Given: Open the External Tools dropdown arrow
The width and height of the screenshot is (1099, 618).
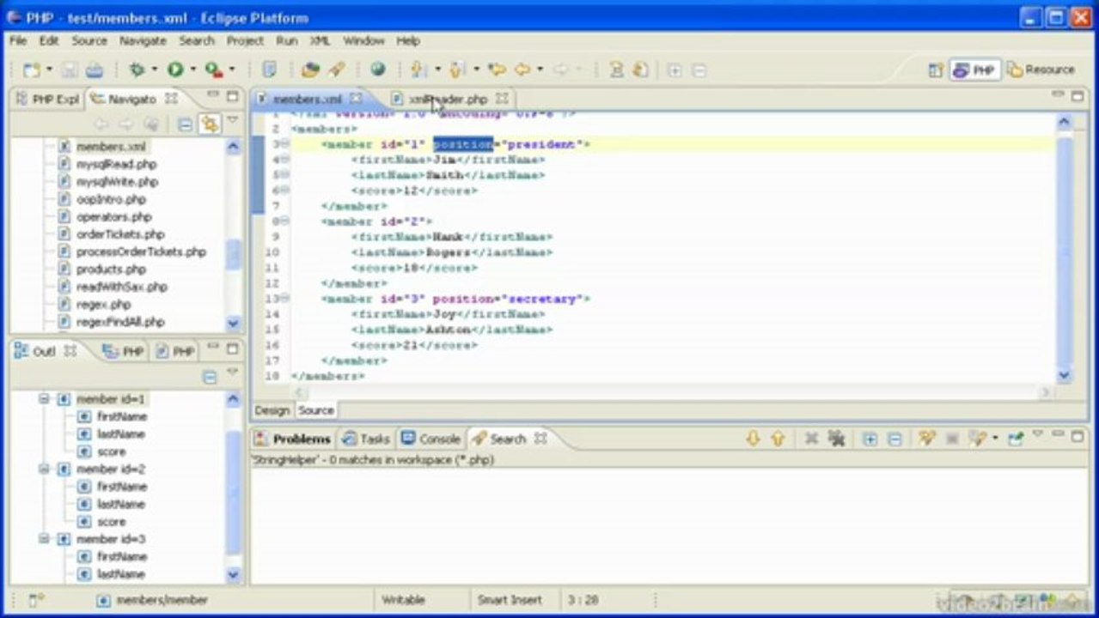Looking at the screenshot, I should pos(230,70).
